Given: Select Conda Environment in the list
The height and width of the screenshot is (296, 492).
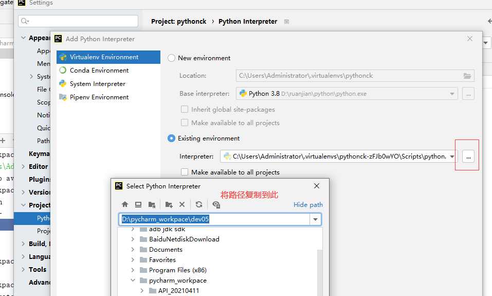Looking at the screenshot, I should pyautogui.click(x=108, y=71).
